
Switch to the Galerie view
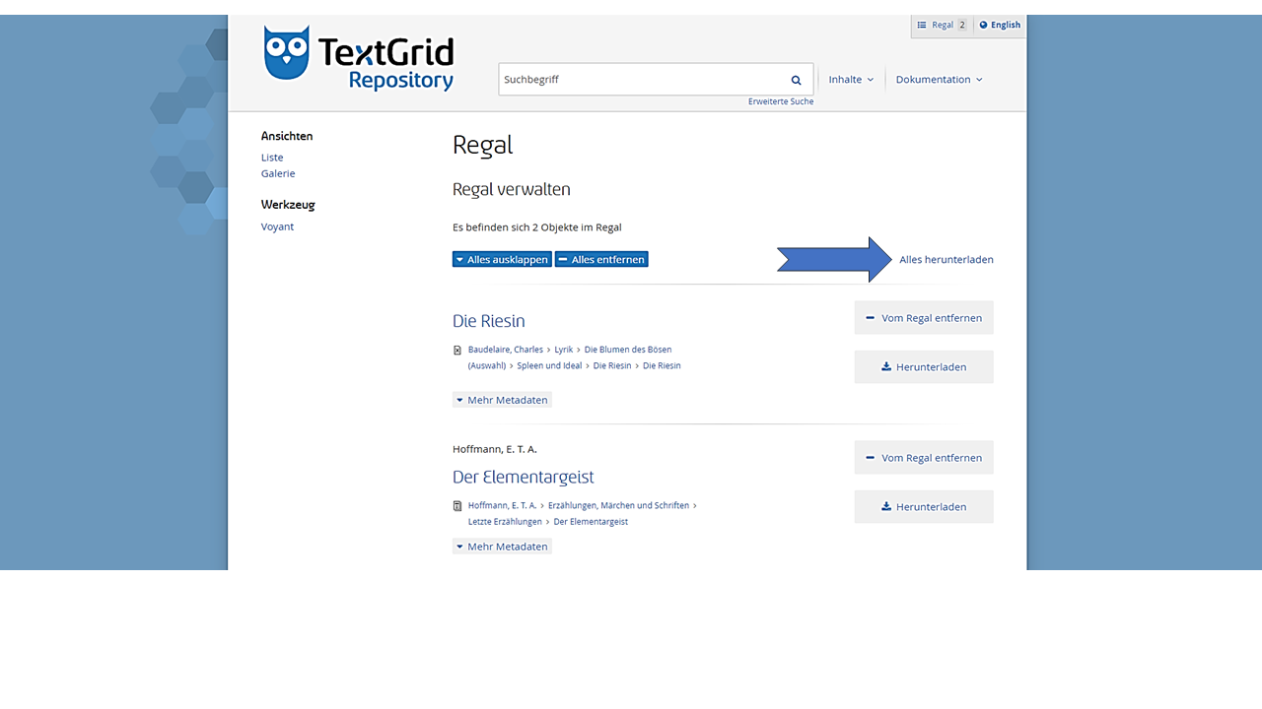(278, 173)
